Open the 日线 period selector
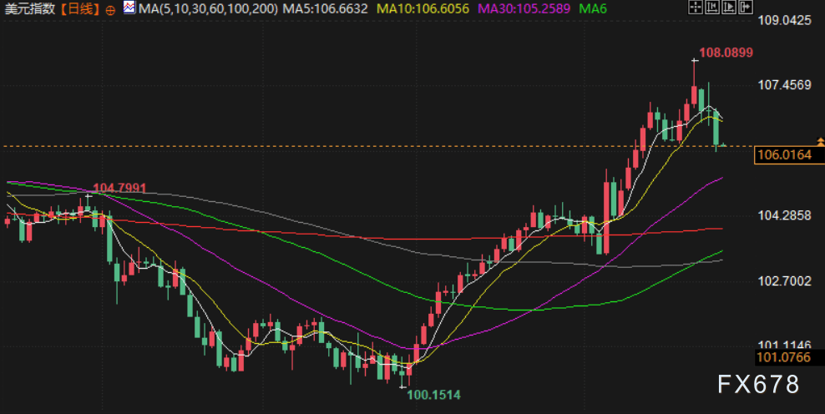The image size is (825, 414). 79,9
